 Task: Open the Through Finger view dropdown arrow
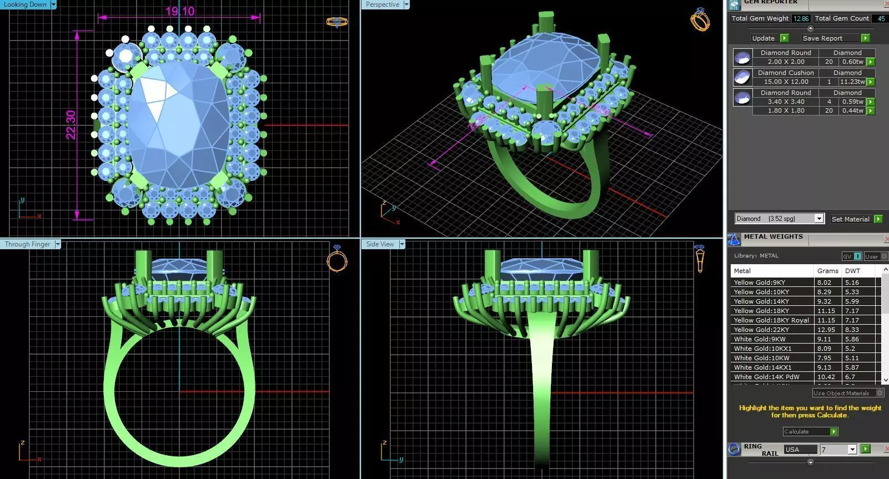(x=57, y=244)
